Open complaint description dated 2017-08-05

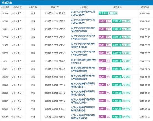point(83,53)
